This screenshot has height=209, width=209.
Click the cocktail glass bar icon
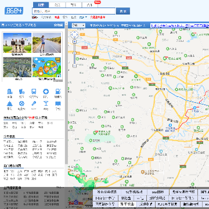tap(46, 103)
